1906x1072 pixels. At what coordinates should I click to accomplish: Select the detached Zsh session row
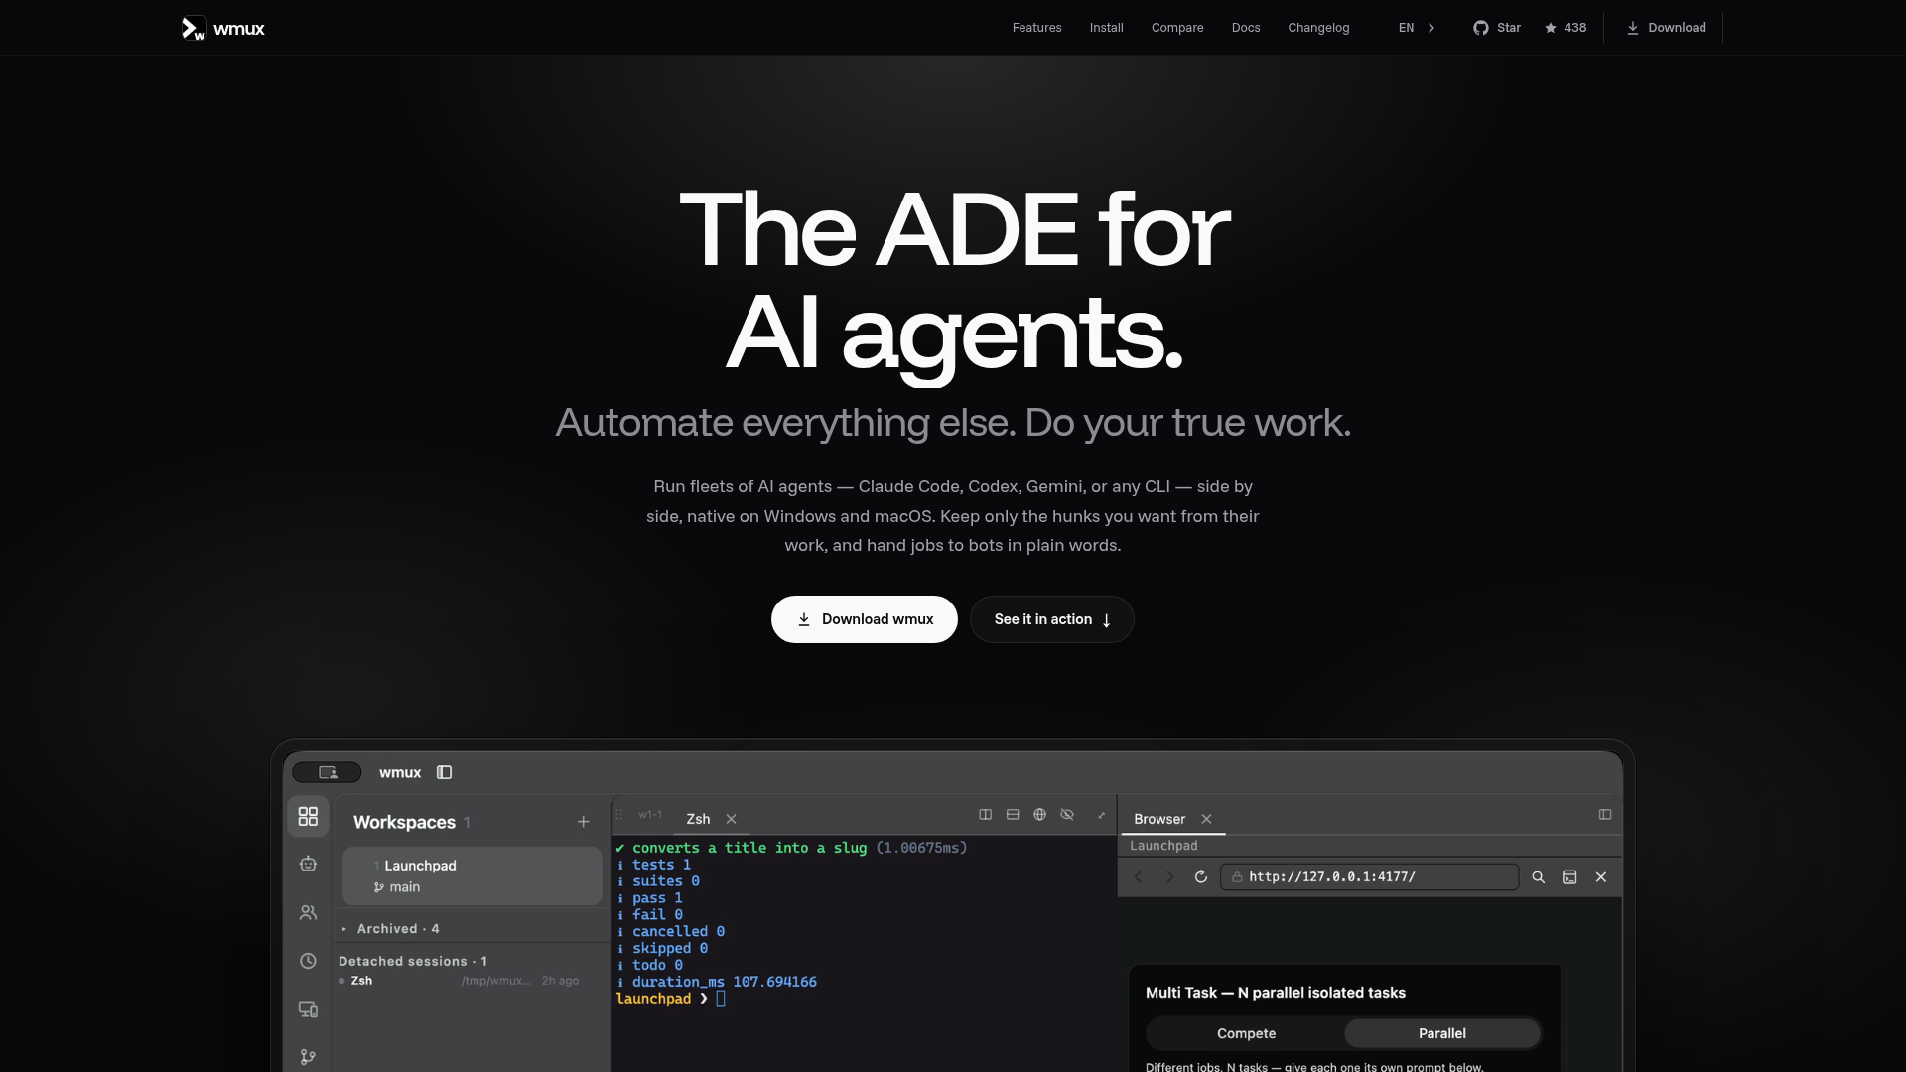[459, 981]
